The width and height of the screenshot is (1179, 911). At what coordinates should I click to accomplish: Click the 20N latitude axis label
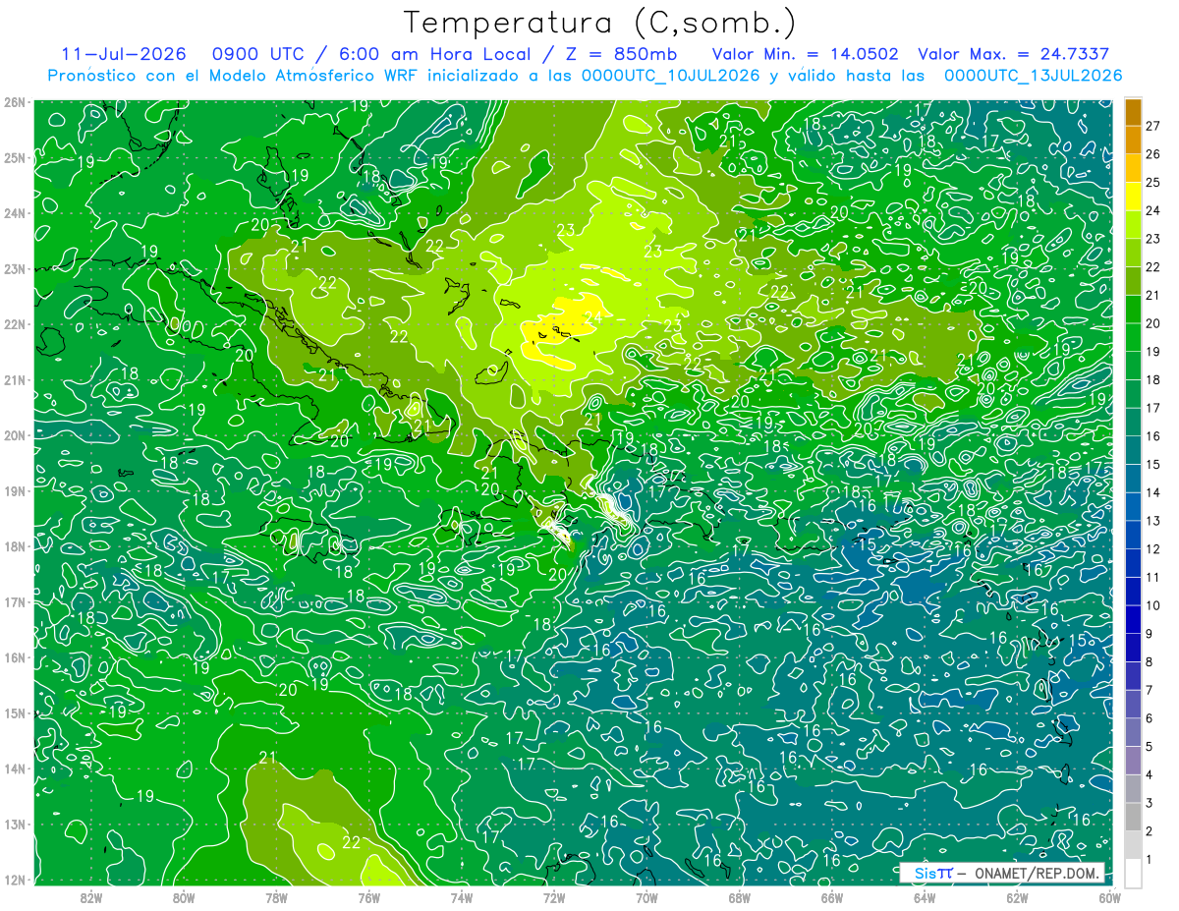15,435
